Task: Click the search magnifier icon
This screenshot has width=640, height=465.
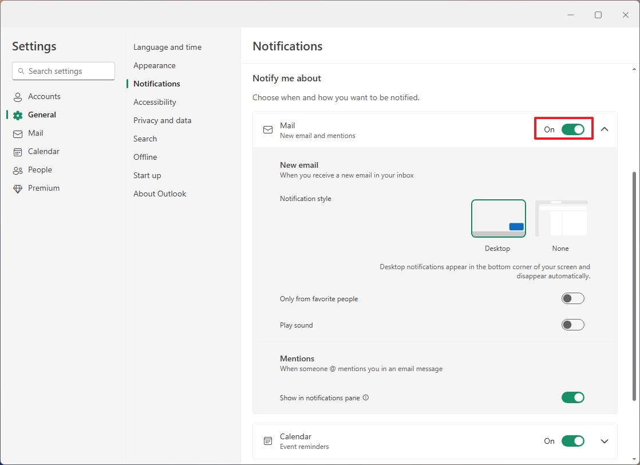Action: (21, 71)
